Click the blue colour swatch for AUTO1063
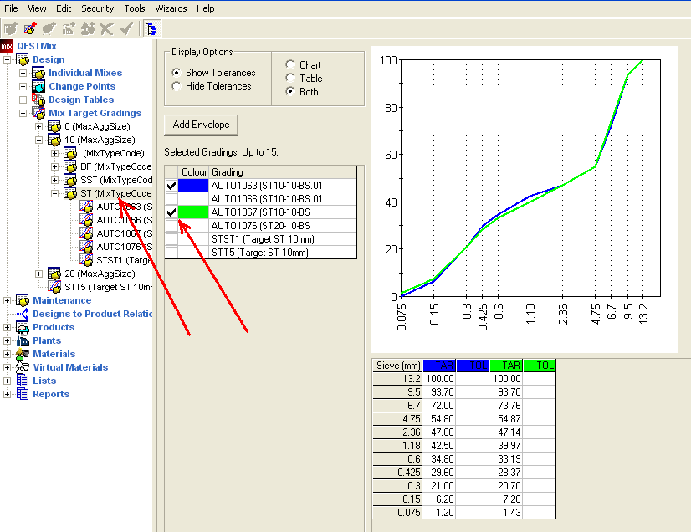The height and width of the screenshot is (532, 691). (x=192, y=185)
